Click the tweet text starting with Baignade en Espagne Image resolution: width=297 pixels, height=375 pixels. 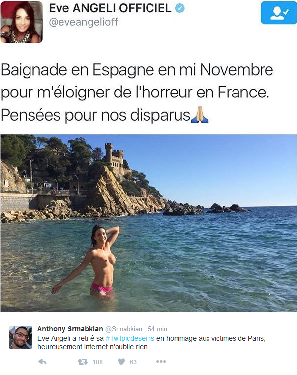[x=137, y=93]
